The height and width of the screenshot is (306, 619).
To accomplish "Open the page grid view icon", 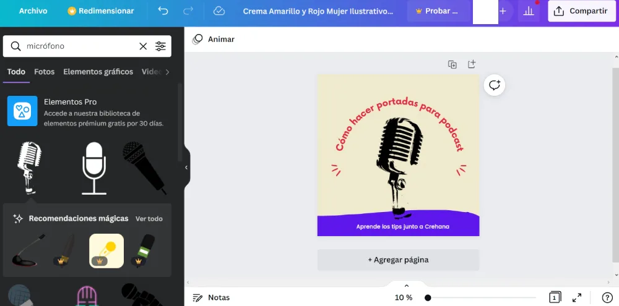I will click(x=555, y=297).
